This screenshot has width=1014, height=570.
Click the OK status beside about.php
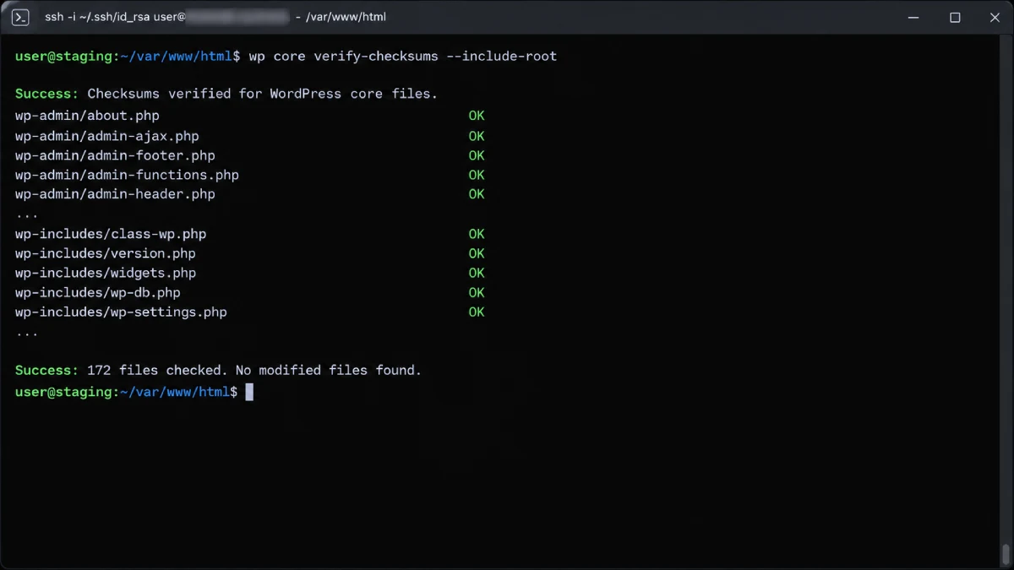[x=477, y=116]
